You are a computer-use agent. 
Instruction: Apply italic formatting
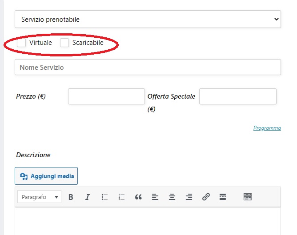click(88, 197)
